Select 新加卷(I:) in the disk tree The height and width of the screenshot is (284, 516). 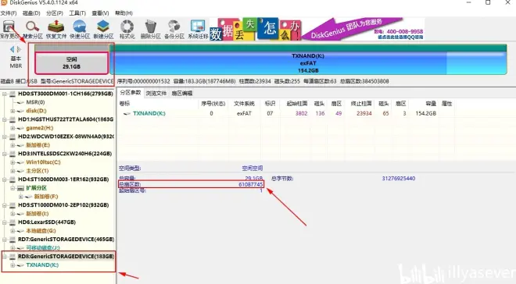click(38, 214)
